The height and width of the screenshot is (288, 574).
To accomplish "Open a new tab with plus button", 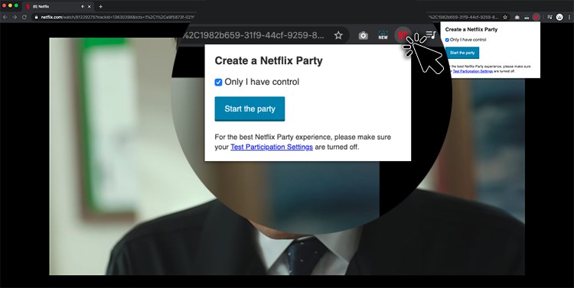I will pyautogui.click(x=101, y=7).
